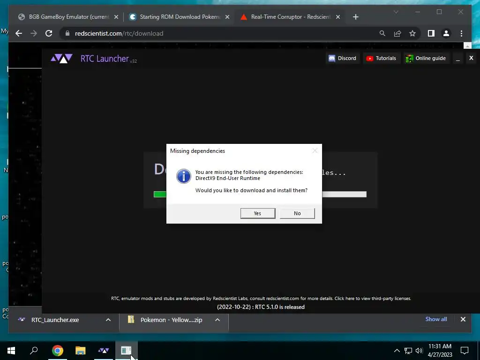
Task: Open Windows taskbar search
Action: click(34, 351)
